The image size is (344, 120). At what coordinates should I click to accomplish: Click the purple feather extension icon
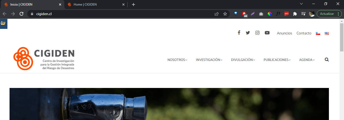click(253, 14)
